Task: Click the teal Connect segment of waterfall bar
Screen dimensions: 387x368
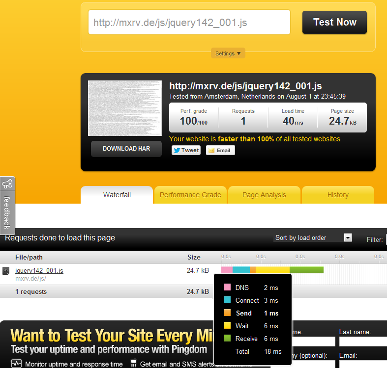Action: tap(241, 270)
